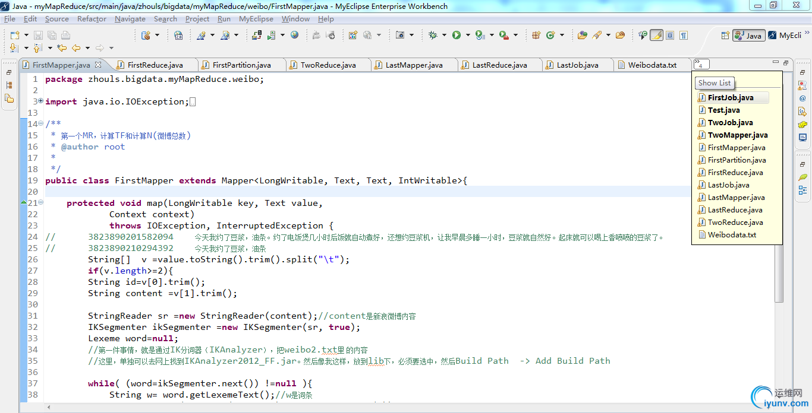This screenshot has width=812, height=413.
Task: Expand the Back history dropdown arrow
Action: pos(87,48)
